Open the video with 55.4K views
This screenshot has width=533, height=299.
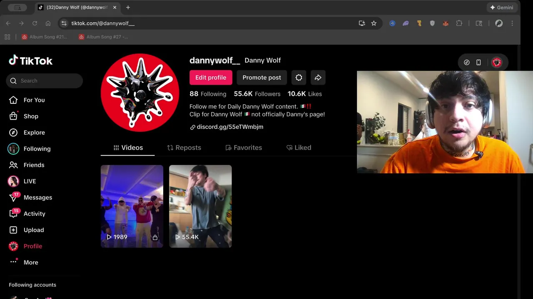tap(200, 206)
